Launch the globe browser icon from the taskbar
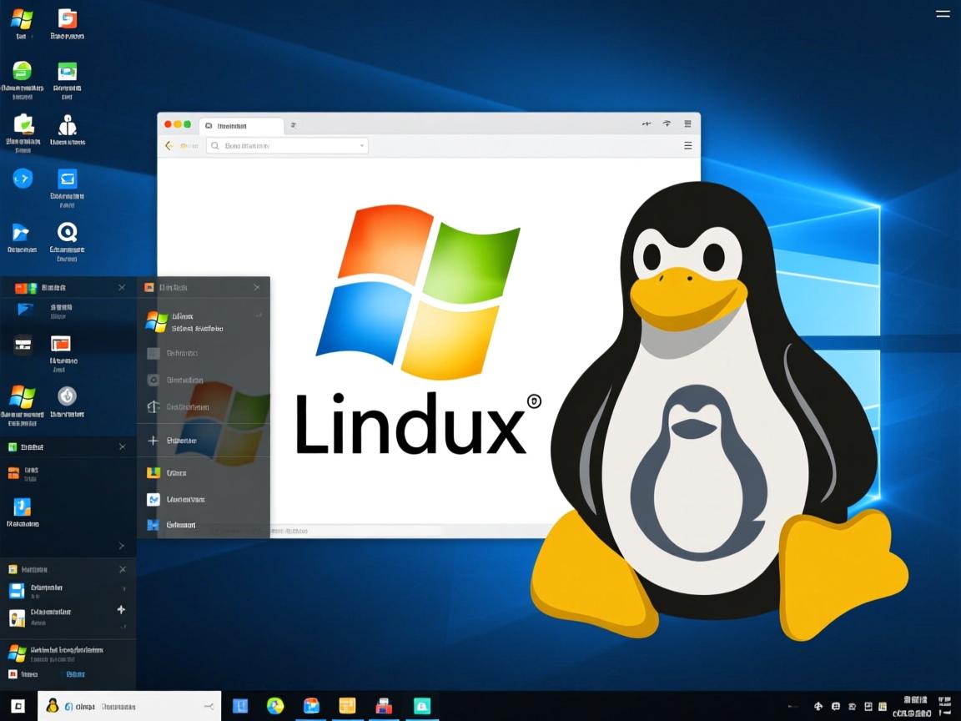The width and height of the screenshot is (961, 721). [x=275, y=705]
